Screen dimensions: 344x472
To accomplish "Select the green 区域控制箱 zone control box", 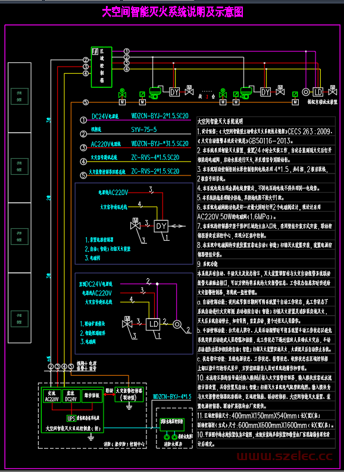I will (102, 67).
